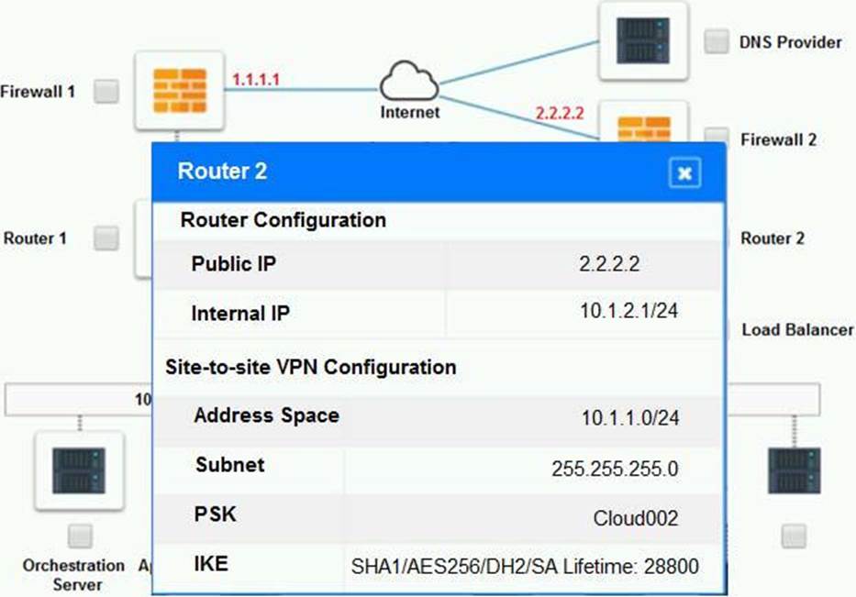The width and height of the screenshot is (856, 597).
Task: Click the Router Configuration heading
Action: coord(283,220)
